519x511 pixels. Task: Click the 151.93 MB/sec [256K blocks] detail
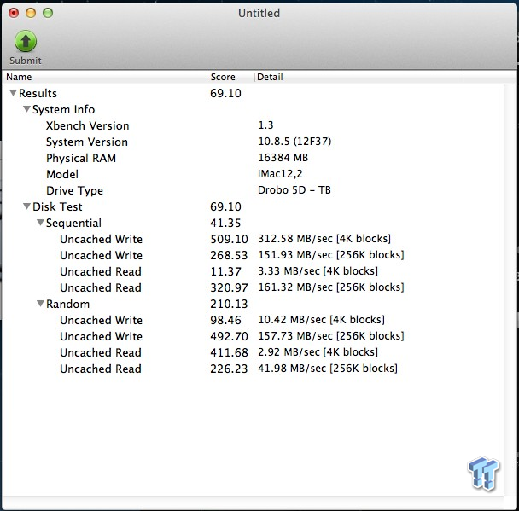point(331,255)
